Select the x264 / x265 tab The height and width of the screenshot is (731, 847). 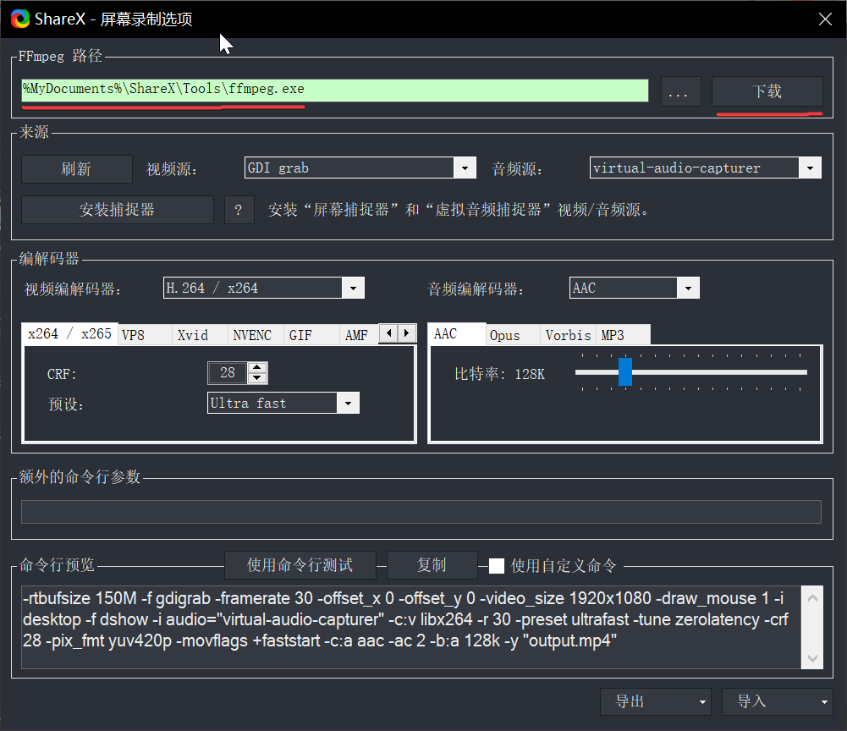(69, 334)
